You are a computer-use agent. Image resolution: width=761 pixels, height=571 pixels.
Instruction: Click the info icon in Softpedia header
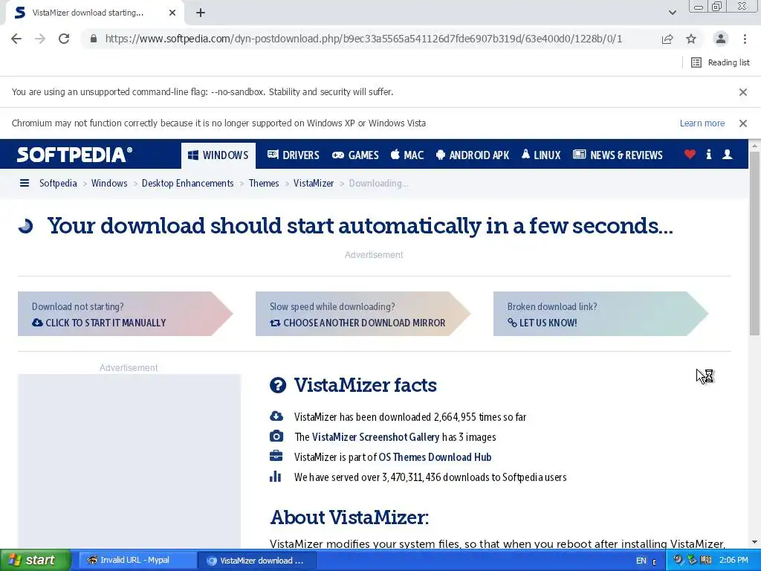click(x=708, y=155)
